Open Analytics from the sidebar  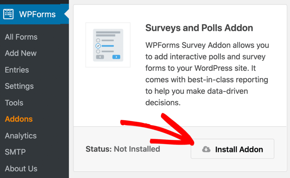20,135
